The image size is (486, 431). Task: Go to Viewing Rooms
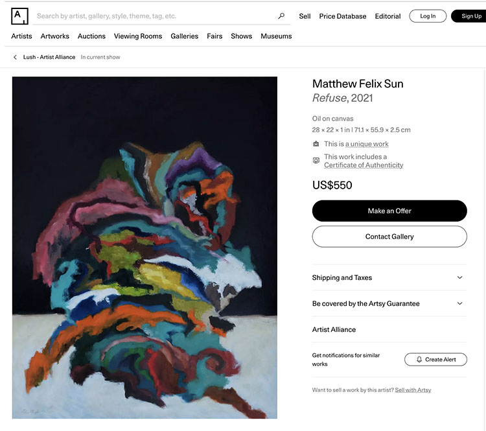[138, 36]
